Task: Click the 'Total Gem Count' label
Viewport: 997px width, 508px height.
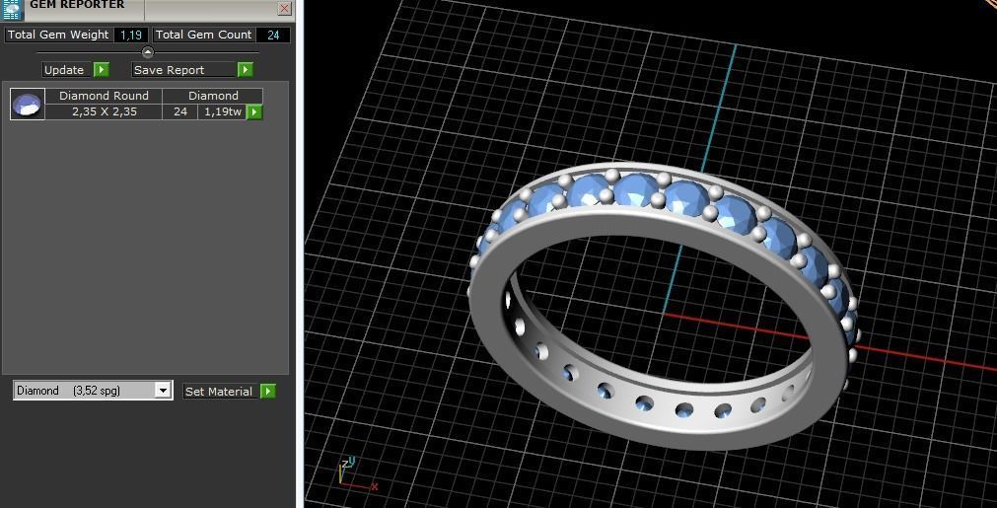Action: [203, 35]
